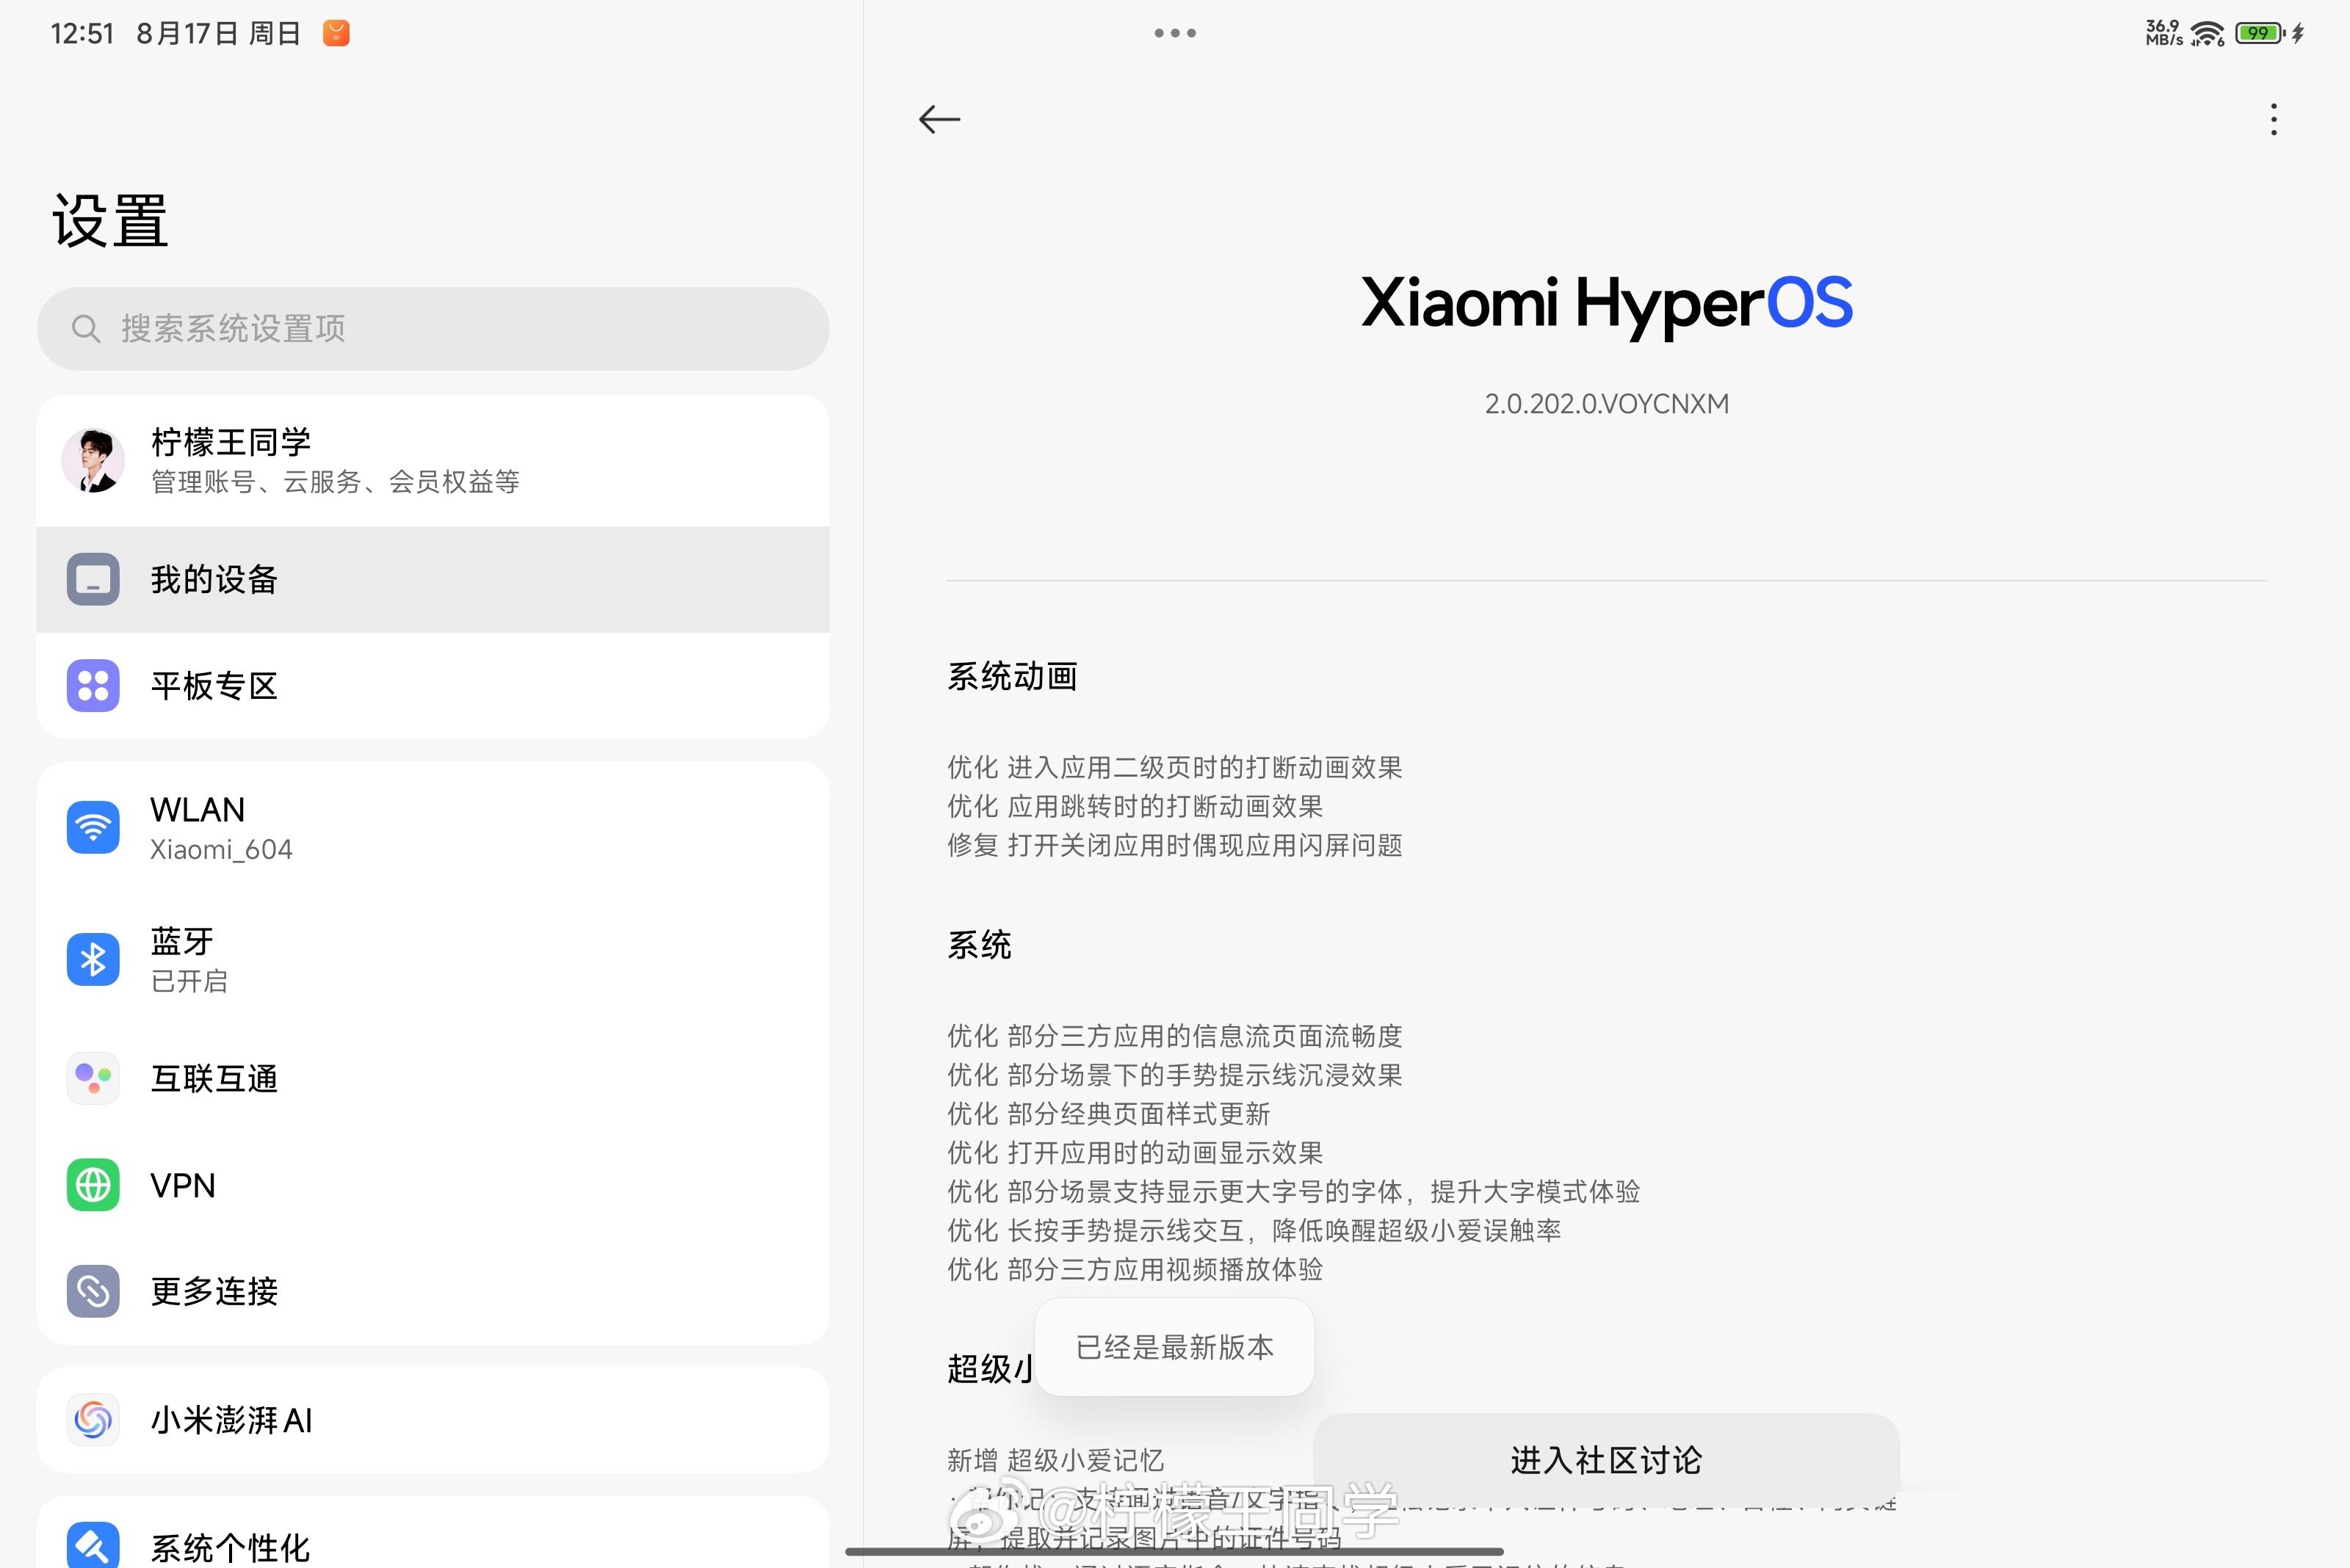
Task: Tap the 已经是最新版本 toast message
Action: tap(1174, 1347)
